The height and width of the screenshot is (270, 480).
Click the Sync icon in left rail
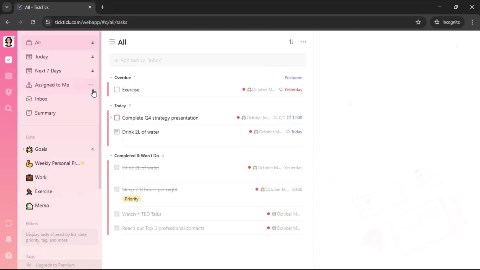coord(8,223)
